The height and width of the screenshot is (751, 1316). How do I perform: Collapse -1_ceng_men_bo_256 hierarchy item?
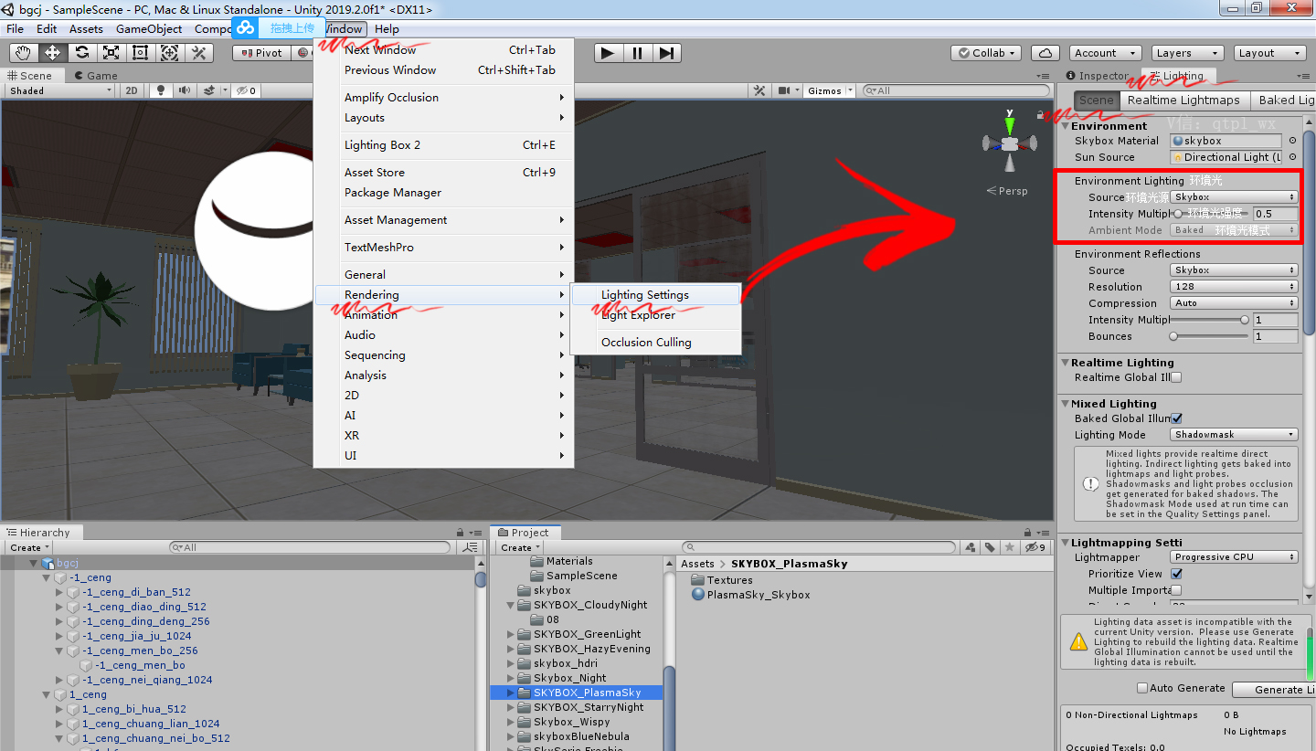60,651
